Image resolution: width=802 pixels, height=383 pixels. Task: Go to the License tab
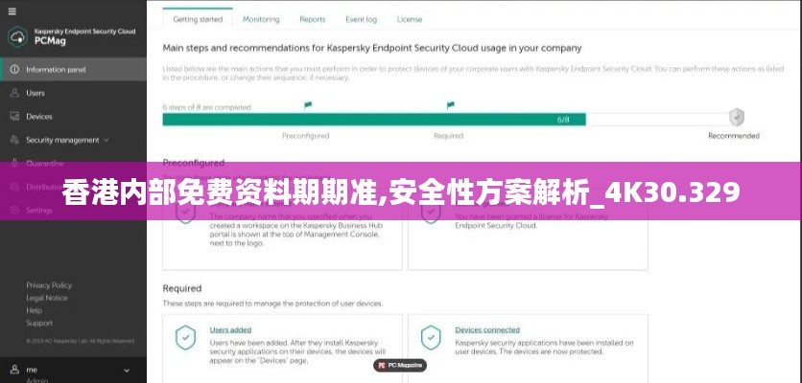410,19
